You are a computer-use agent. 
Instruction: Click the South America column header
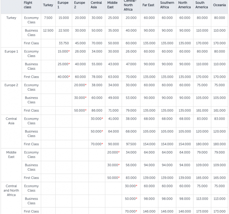click(202, 5)
